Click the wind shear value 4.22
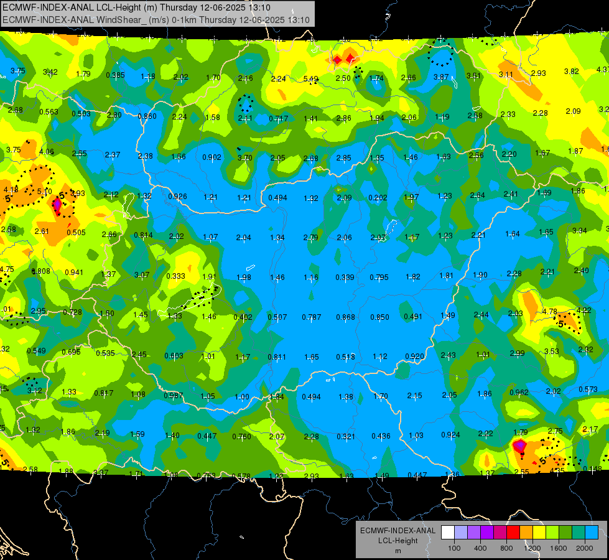This screenshot has width=609, height=560. tap(583, 310)
